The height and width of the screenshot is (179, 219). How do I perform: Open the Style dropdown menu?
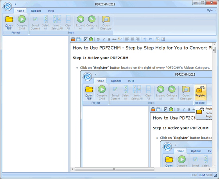pos(211,10)
